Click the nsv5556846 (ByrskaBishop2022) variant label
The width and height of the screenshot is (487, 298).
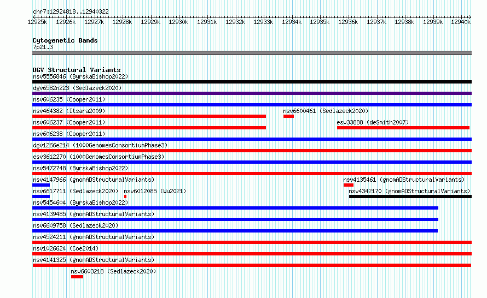80,76
